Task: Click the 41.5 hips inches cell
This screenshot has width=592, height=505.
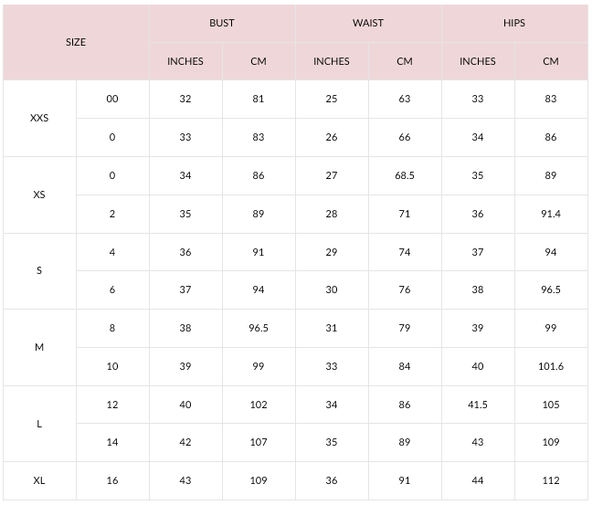Action: 478,405
